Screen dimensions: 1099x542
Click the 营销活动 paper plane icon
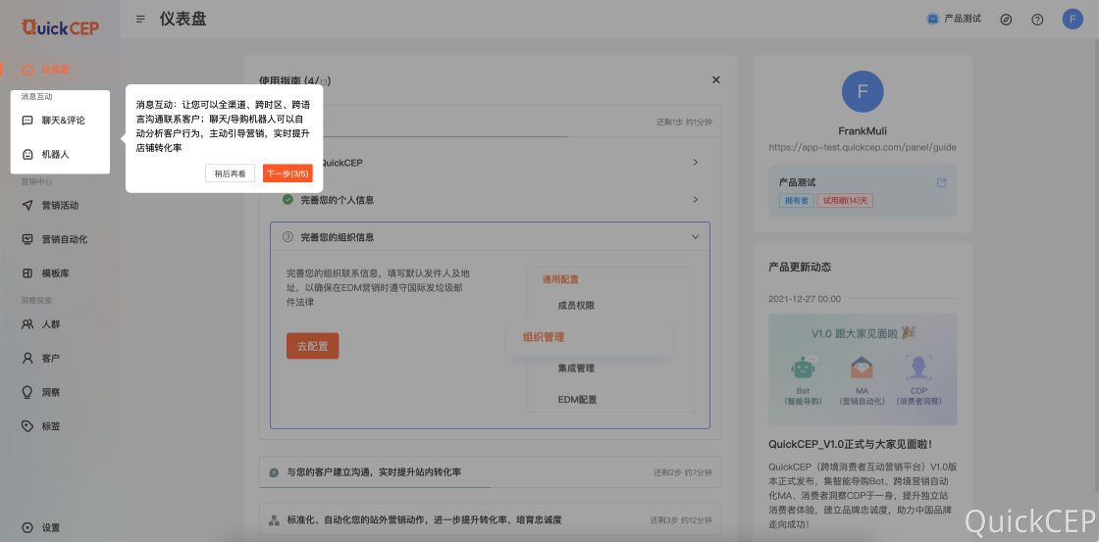pyautogui.click(x=27, y=205)
